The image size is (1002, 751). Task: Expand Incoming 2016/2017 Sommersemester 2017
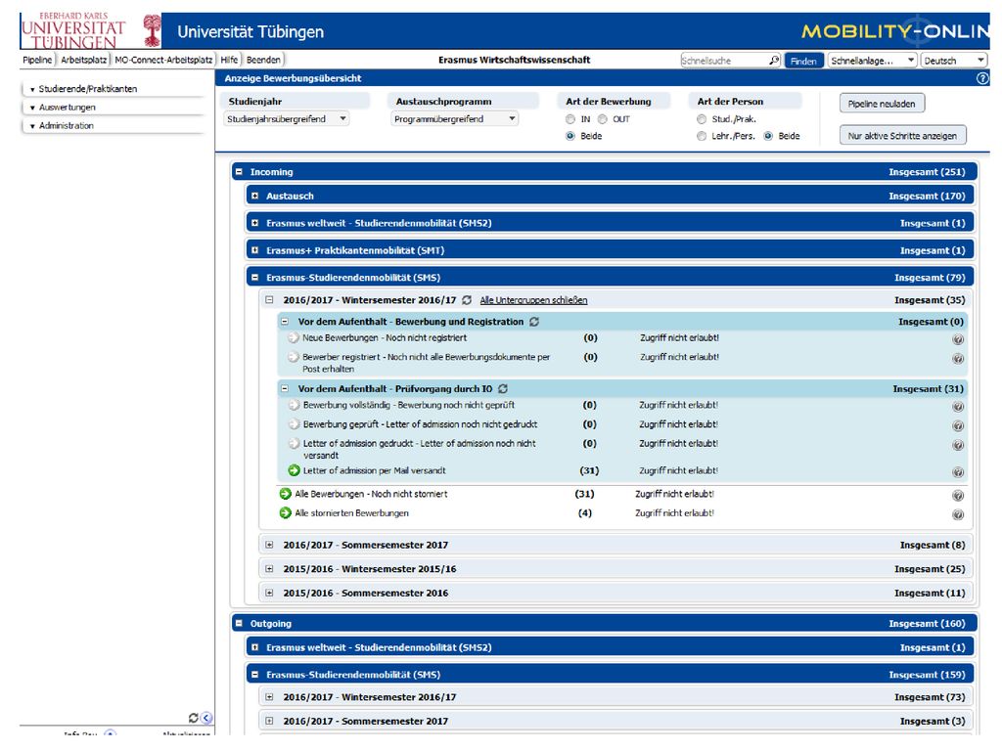(x=269, y=545)
